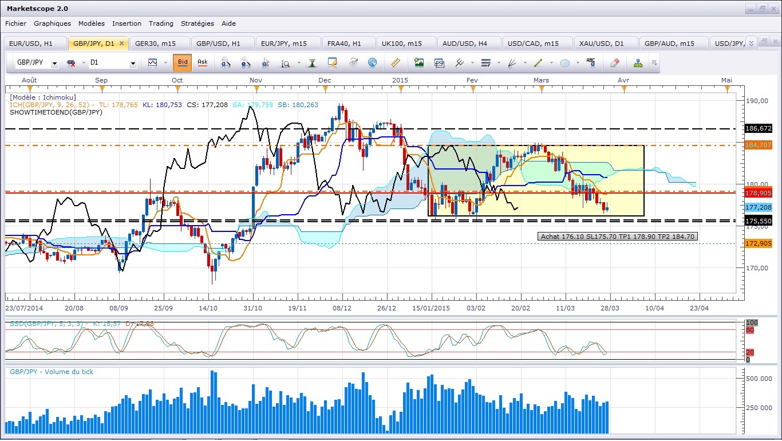Switch to the EUR/USD, H1 tab
This screenshot has width=782, height=441.
point(35,44)
